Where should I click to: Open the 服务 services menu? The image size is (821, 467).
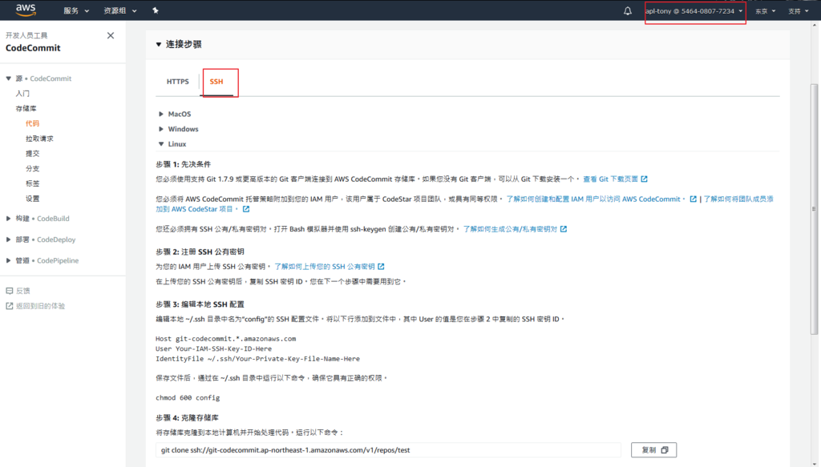coord(75,11)
